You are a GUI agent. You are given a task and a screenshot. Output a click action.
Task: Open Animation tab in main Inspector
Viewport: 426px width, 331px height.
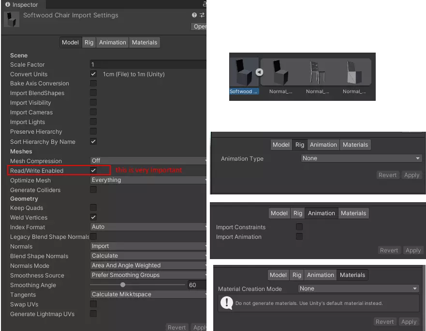(x=113, y=42)
